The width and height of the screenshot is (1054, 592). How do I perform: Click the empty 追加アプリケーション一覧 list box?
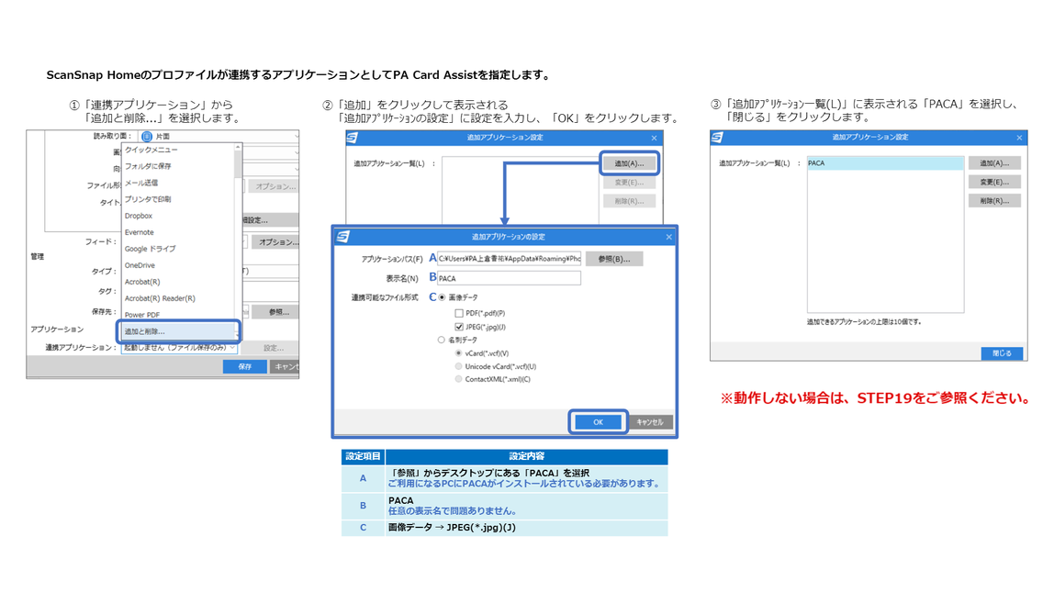[x=520, y=190]
